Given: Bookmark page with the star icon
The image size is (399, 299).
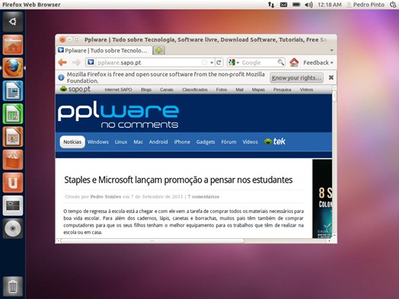Looking at the screenshot, I should click(204, 62).
